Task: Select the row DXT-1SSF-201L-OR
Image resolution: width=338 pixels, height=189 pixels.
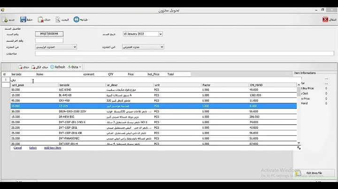Action: point(154,133)
